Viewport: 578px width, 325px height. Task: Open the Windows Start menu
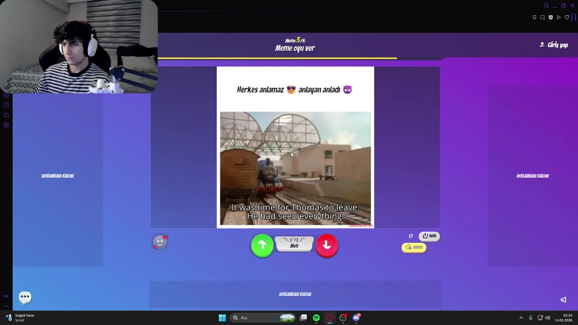click(x=222, y=318)
